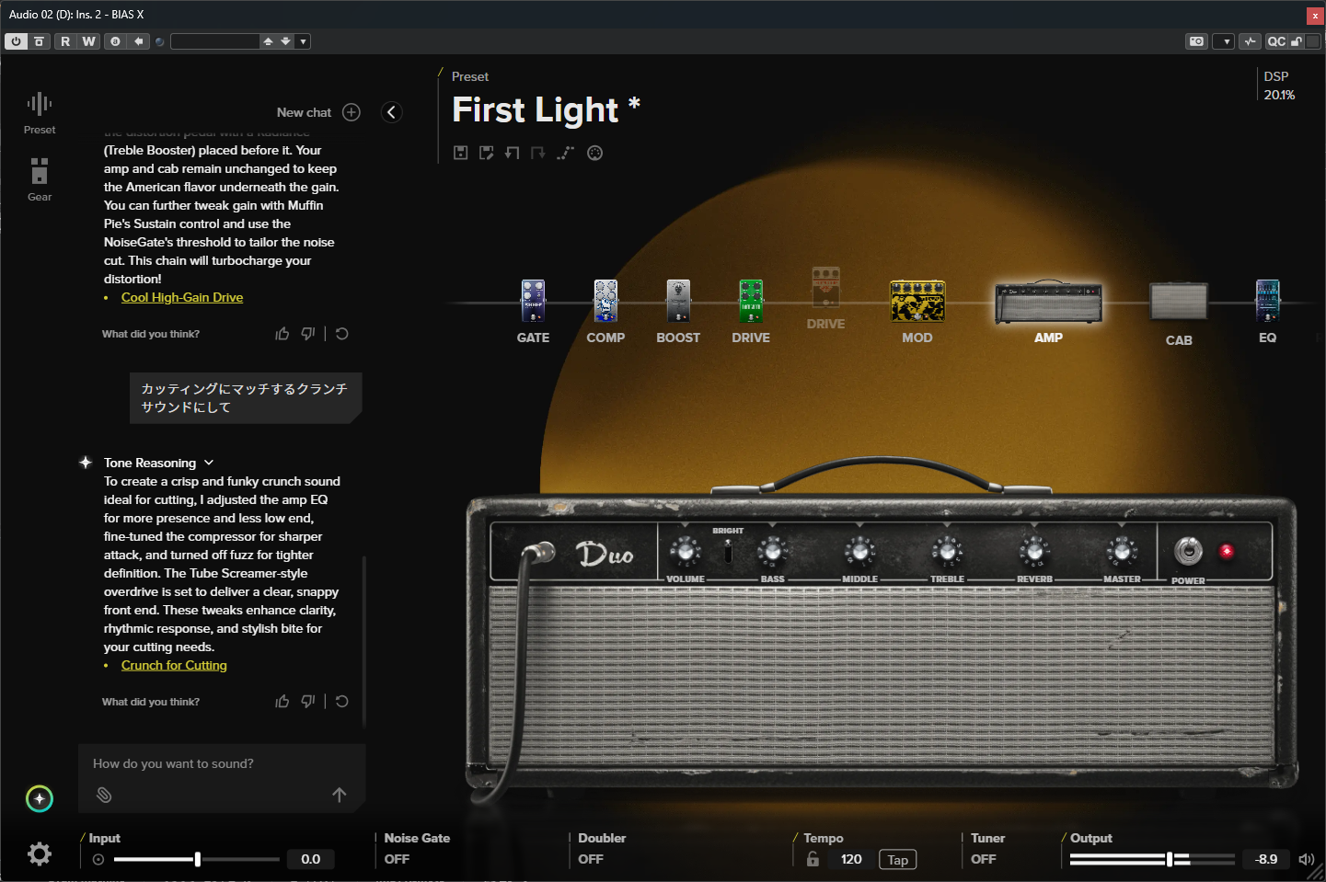Viewport: 1326px width, 882px height.
Task: Adjust the Input level slider
Action: [x=196, y=859]
